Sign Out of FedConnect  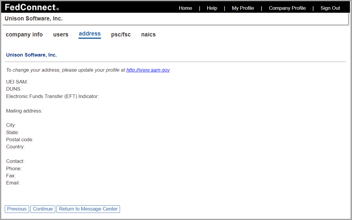click(x=330, y=8)
